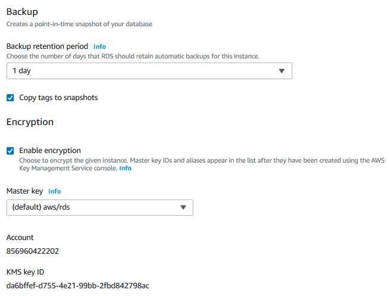Click the "KMS key ID" label

tap(25, 272)
